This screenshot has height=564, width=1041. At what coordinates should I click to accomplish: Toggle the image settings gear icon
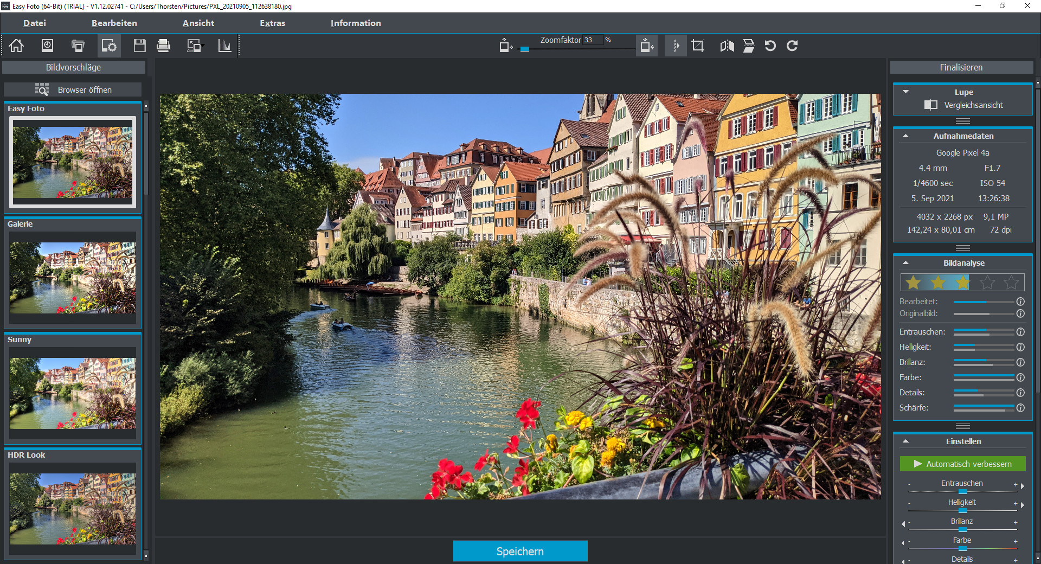tap(109, 46)
